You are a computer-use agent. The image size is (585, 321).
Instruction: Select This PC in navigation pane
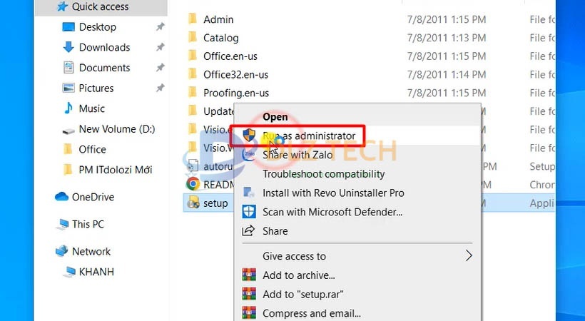pos(88,224)
